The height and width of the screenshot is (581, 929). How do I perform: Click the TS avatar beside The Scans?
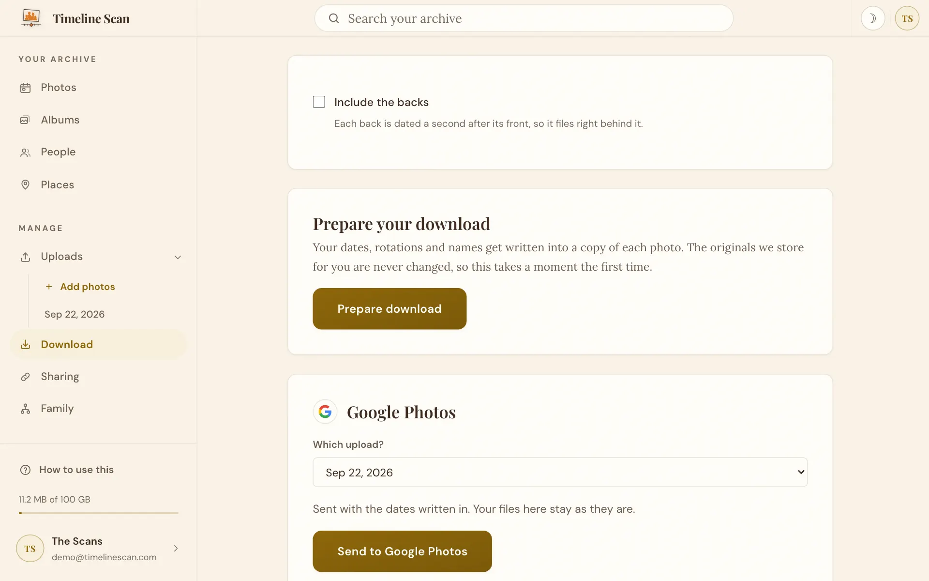pyautogui.click(x=30, y=548)
